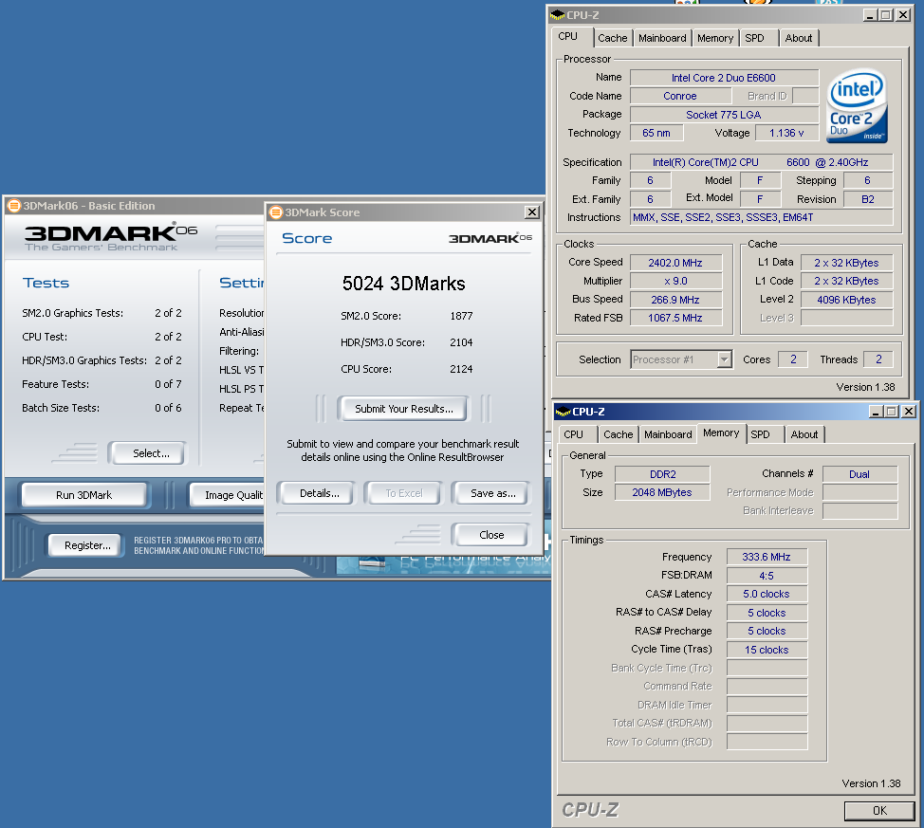Click the To Excel button
This screenshot has width=924, height=828.
pos(404,494)
